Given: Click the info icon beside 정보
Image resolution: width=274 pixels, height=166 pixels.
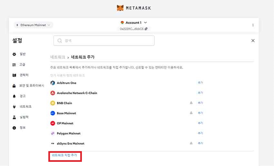Looking at the screenshot, I should (14, 128).
